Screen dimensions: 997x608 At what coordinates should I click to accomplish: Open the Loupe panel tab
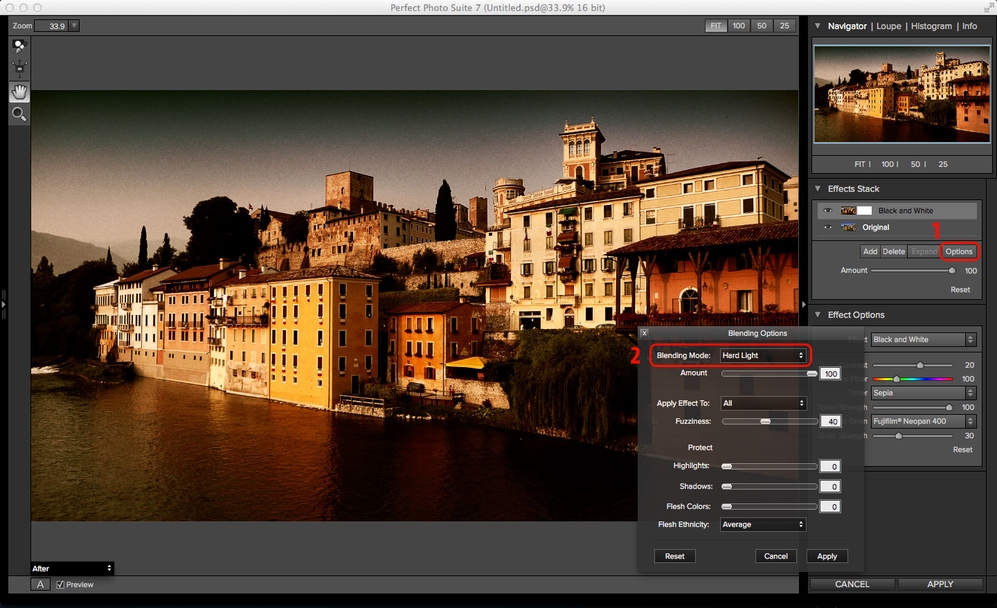point(889,26)
